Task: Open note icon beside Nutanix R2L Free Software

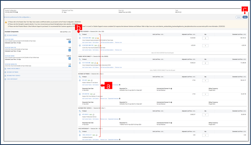Action: pos(94,94)
